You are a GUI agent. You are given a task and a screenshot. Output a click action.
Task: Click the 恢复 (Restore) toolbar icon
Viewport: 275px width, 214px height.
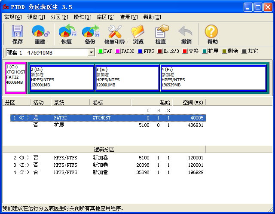(x=67, y=34)
